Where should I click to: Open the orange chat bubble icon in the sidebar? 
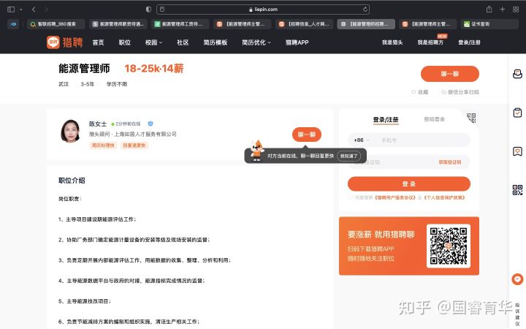pos(517,279)
